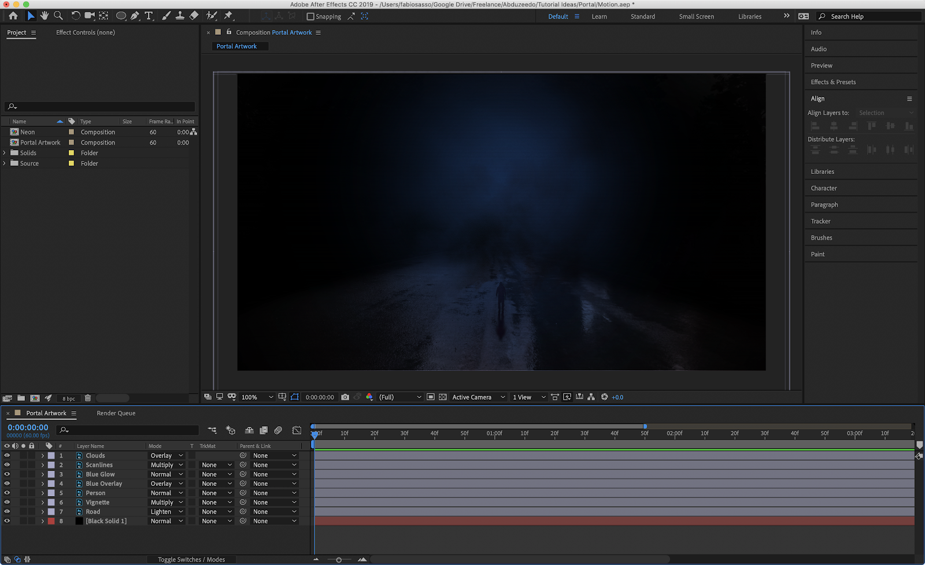Open the 100% magnification dropdown
The width and height of the screenshot is (925, 565).
point(257,397)
